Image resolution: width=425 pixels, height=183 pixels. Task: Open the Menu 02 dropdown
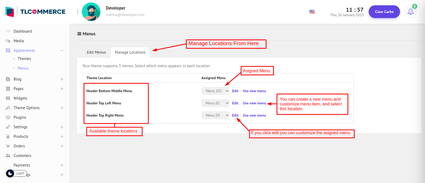(x=215, y=103)
